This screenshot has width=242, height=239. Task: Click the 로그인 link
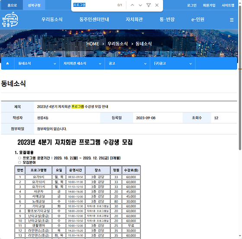click(192, 5)
